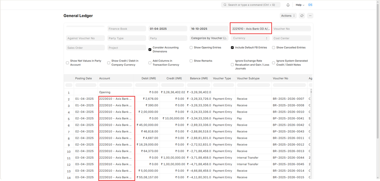Image resolution: width=380 pixels, height=181 pixels.
Task: Click the search magnifier icon in the top bar
Action: point(225,5)
